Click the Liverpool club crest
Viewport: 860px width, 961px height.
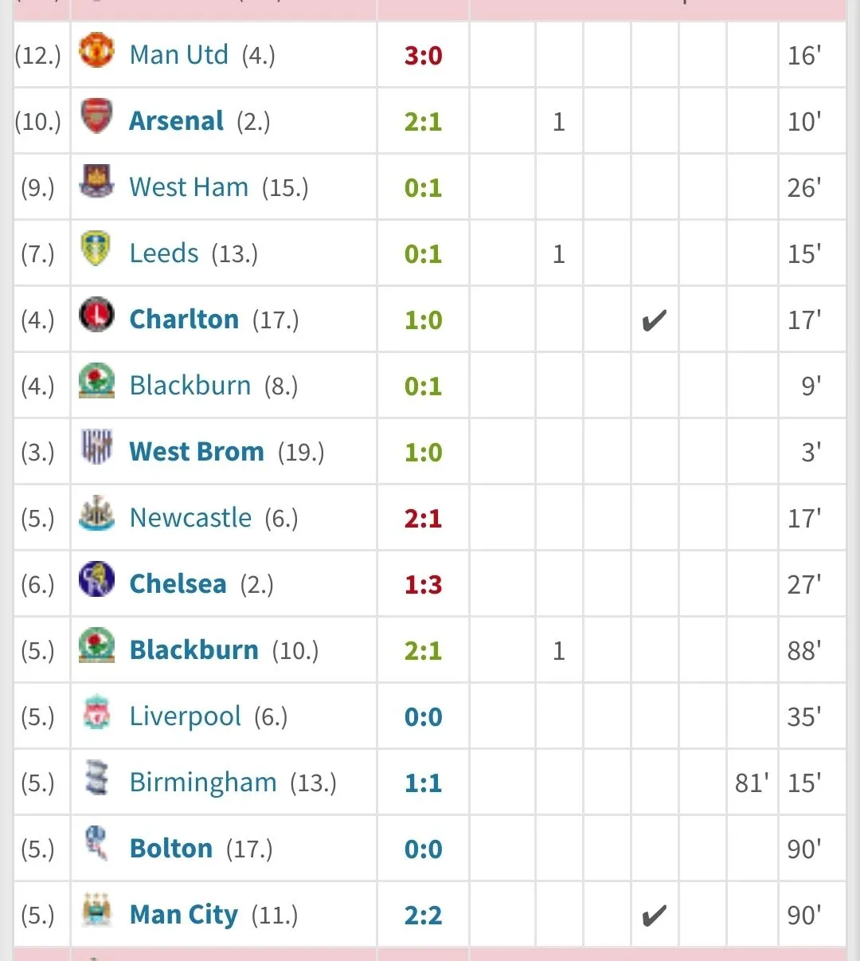(96, 712)
